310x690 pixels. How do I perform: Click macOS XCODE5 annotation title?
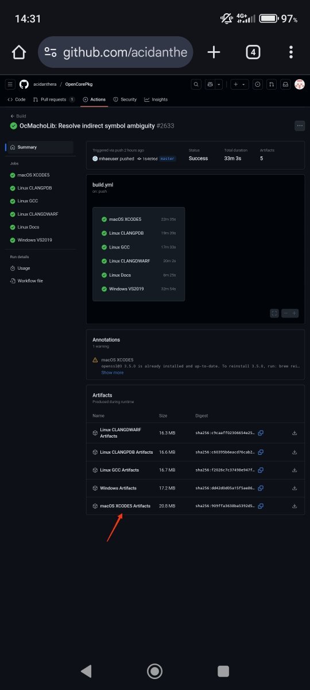pos(117,359)
